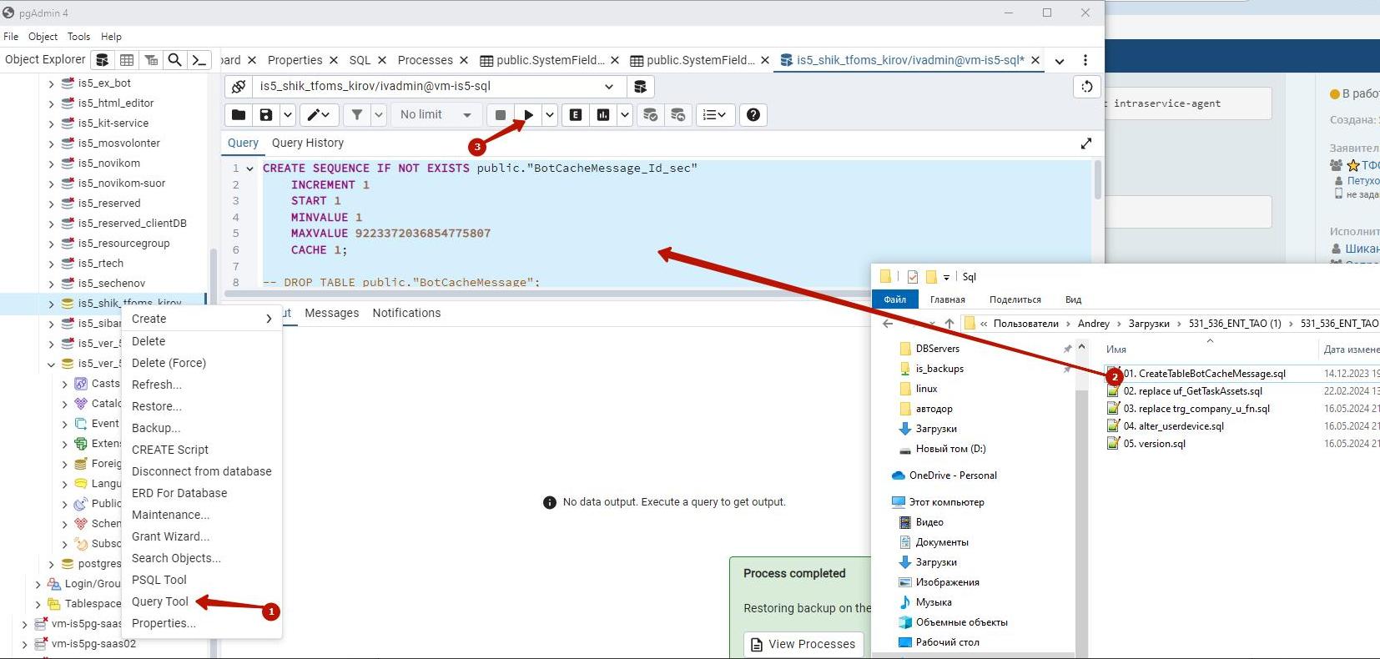The width and height of the screenshot is (1380, 659).
Task: Click the View Processes button
Action: click(803, 644)
